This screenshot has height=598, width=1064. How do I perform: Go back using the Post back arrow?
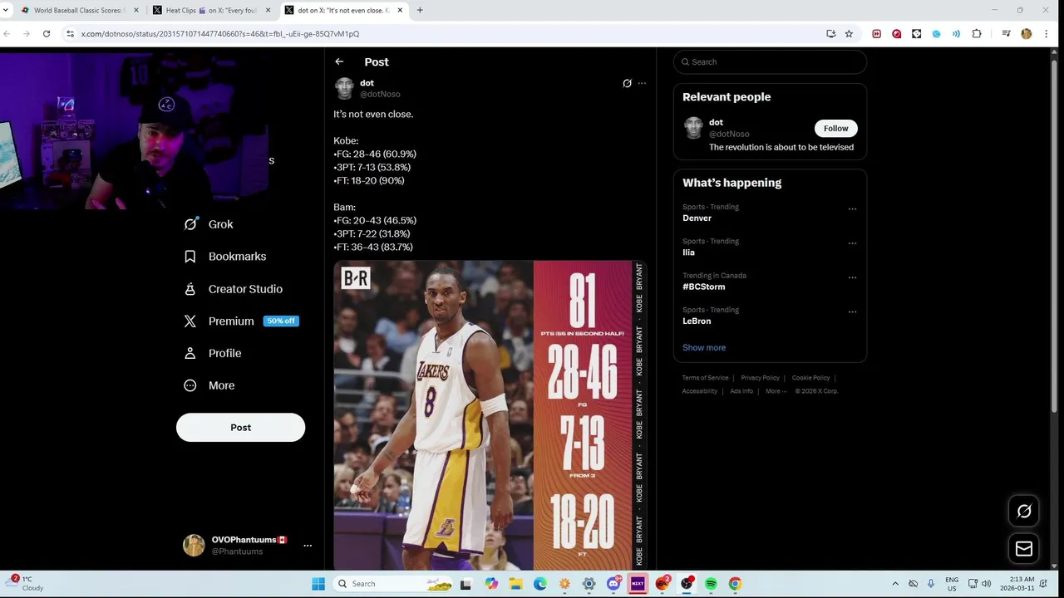click(x=339, y=61)
